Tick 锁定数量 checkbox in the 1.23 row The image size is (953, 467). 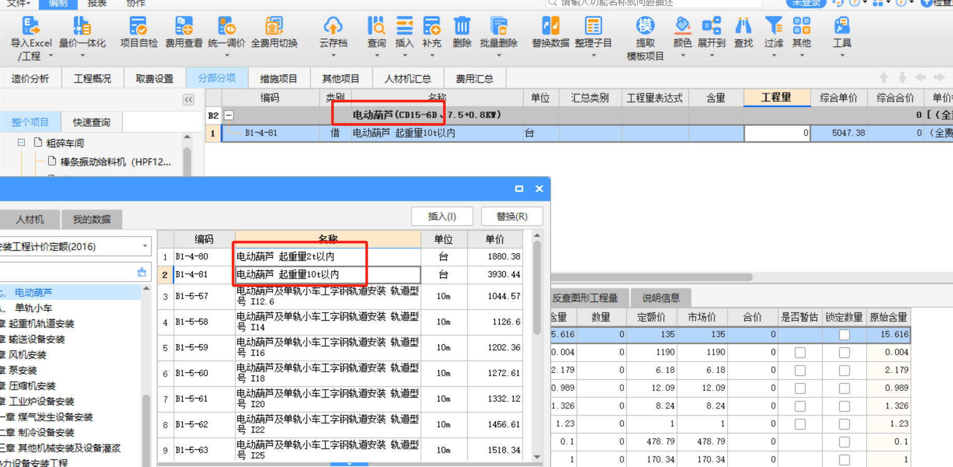pos(844,424)
